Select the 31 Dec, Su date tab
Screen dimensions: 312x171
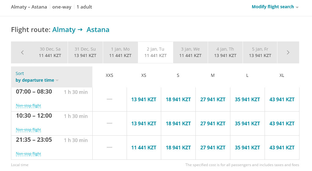(x=85, y=52)
